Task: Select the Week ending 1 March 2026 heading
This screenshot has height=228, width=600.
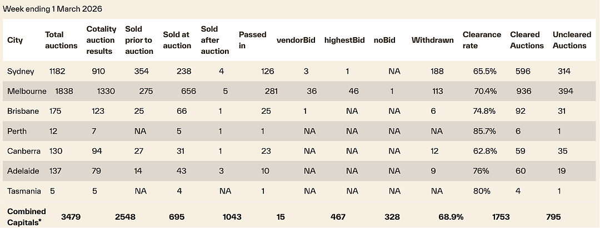Action: click(52, 9)
